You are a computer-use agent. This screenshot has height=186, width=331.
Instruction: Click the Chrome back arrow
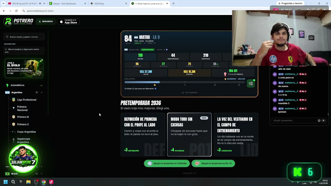click(4, 11)
